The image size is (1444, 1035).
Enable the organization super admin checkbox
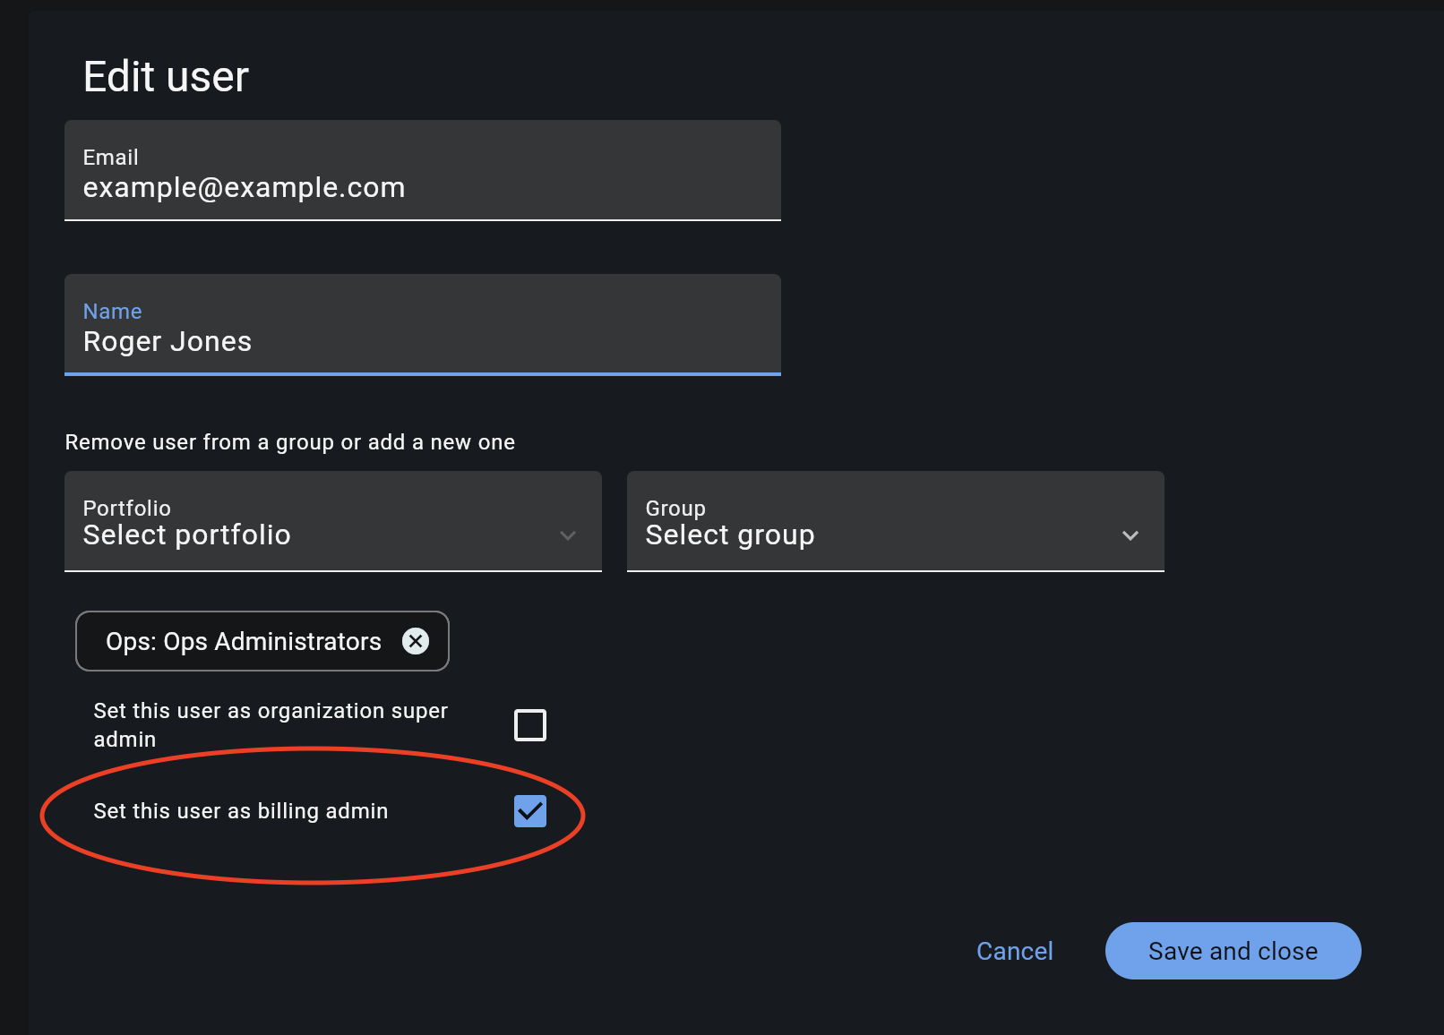tap(530, 725)
